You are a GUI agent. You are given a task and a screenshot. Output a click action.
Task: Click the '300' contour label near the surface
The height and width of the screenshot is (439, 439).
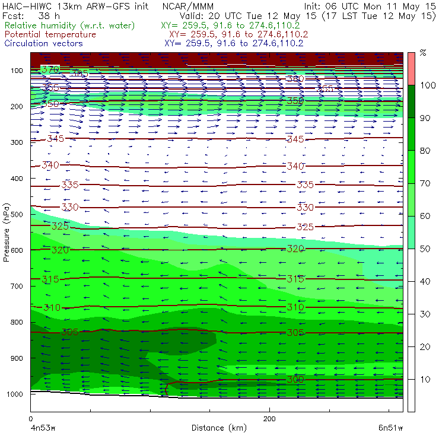295,379
